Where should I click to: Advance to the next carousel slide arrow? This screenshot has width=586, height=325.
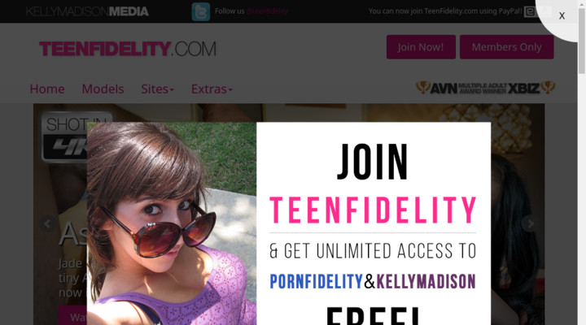[x=530, y=223]
